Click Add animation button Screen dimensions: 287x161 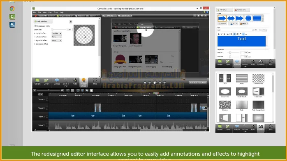click(x=43, y=21)
